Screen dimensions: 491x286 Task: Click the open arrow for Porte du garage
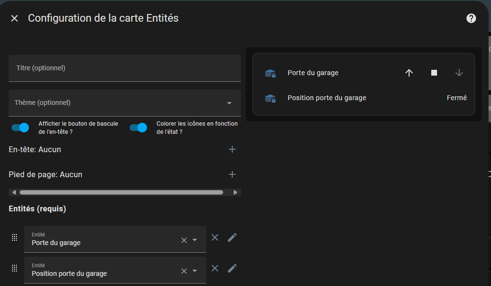(x=409, y=73)
